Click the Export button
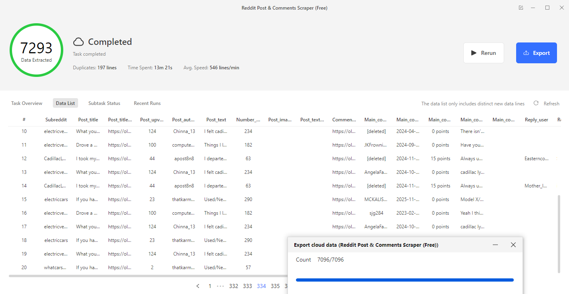Image resolution: width=569 pixels, height=294 pixels. click(x=536, y=53)
